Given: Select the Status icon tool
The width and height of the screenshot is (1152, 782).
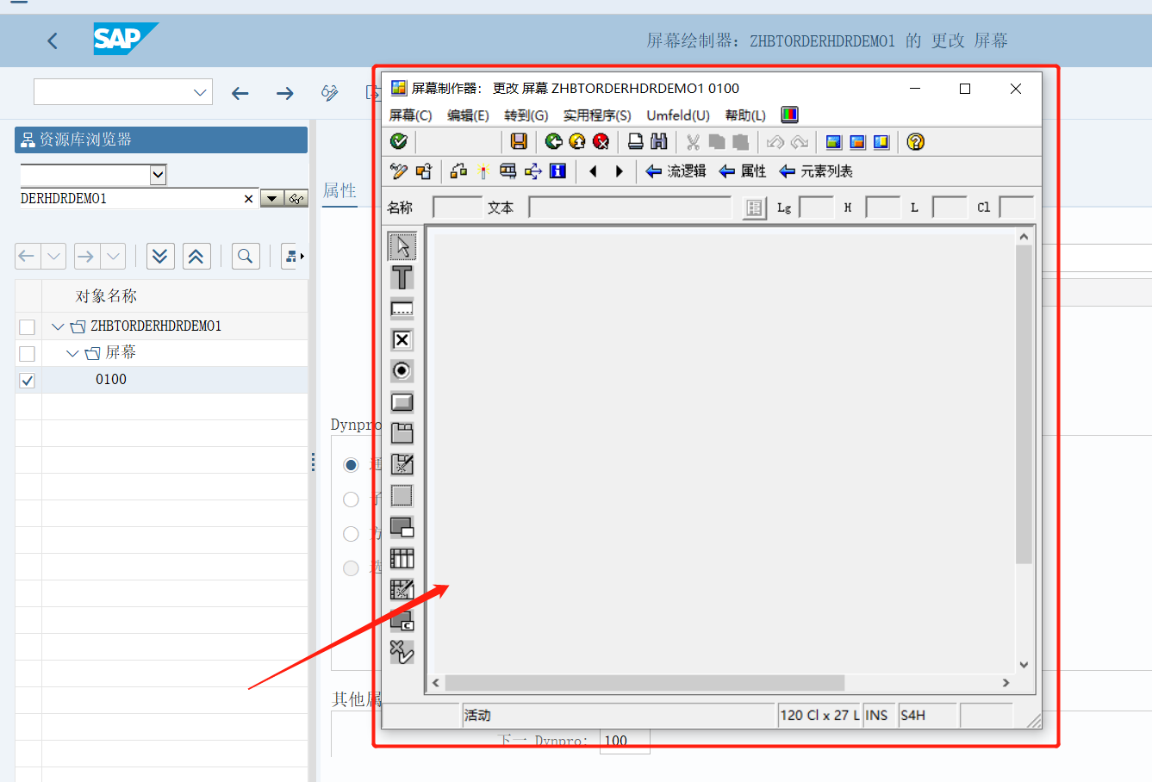Looking at the screenshot, I should (402, 651).
